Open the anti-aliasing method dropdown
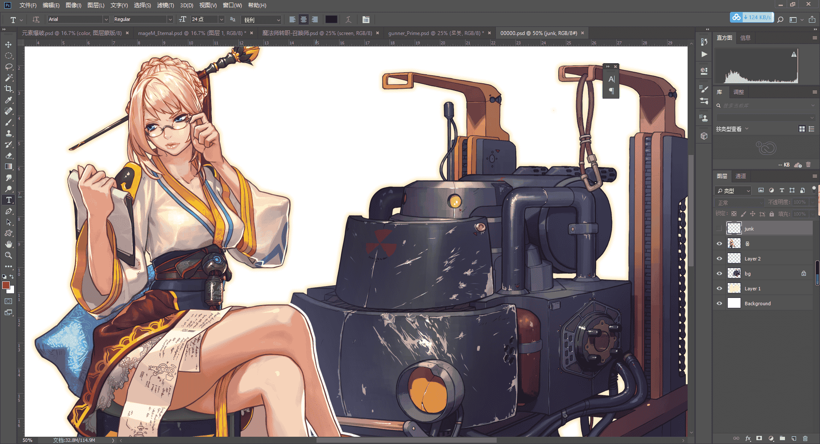The width and height of the screenshot is (820, 444). point(261,20)
